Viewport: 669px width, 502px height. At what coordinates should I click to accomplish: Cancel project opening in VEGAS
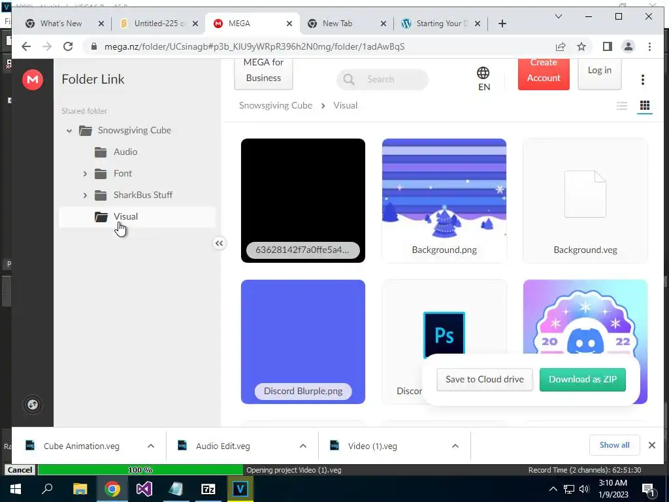(x=20, y=469)
